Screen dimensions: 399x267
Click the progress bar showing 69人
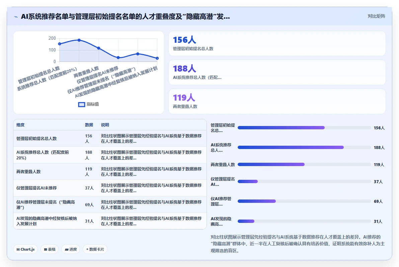click(x=304, y=201)
